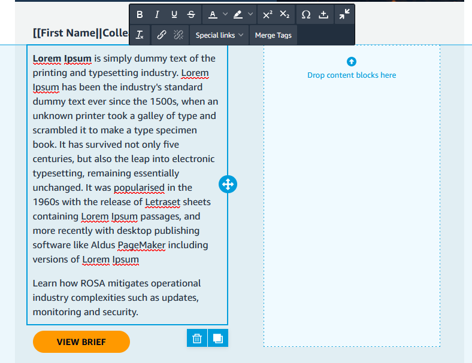Click the move handle on the text block

pyautogui.click(x=228, y=184)
